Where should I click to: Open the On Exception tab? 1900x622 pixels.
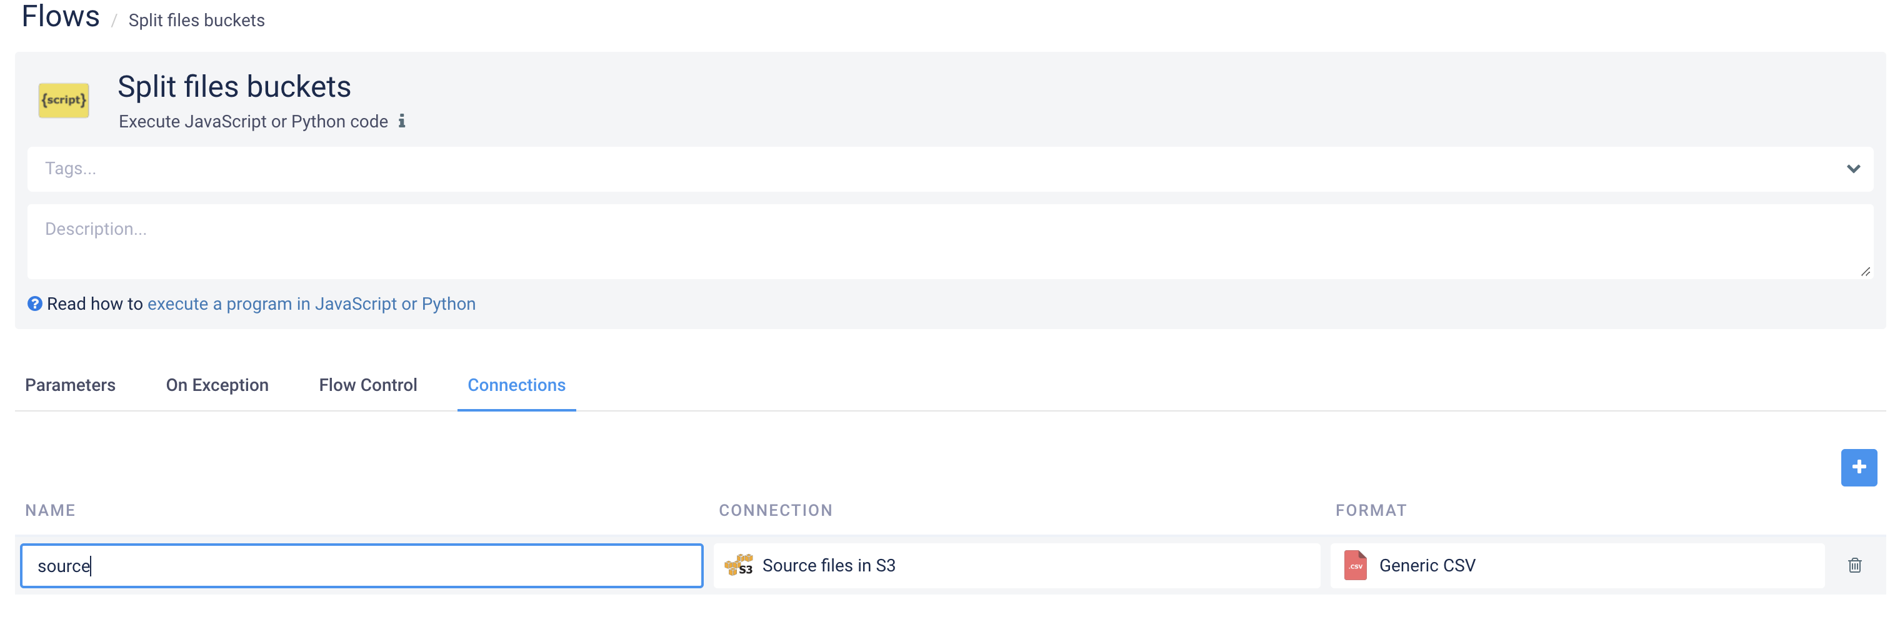tap(217, 385)
